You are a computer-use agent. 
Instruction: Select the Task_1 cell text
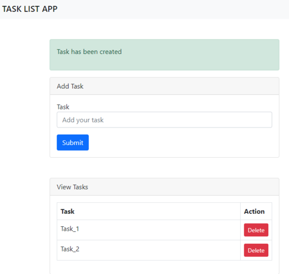(x=70, y=229)
